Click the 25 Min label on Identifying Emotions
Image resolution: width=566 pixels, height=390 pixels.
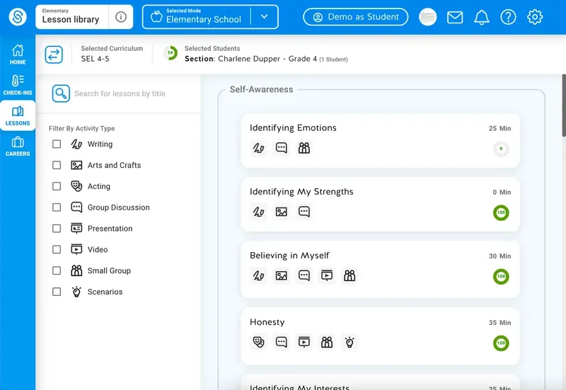(x=500, y=129)
